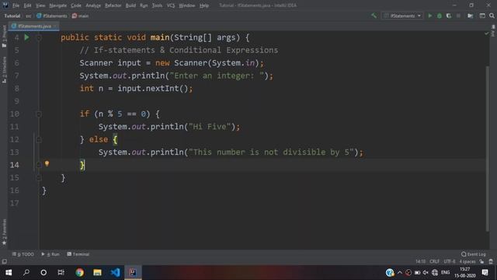The height and width of the screenshot is (280, 497).
Task: Open the Navigate menu
Action: click(58, 5)
